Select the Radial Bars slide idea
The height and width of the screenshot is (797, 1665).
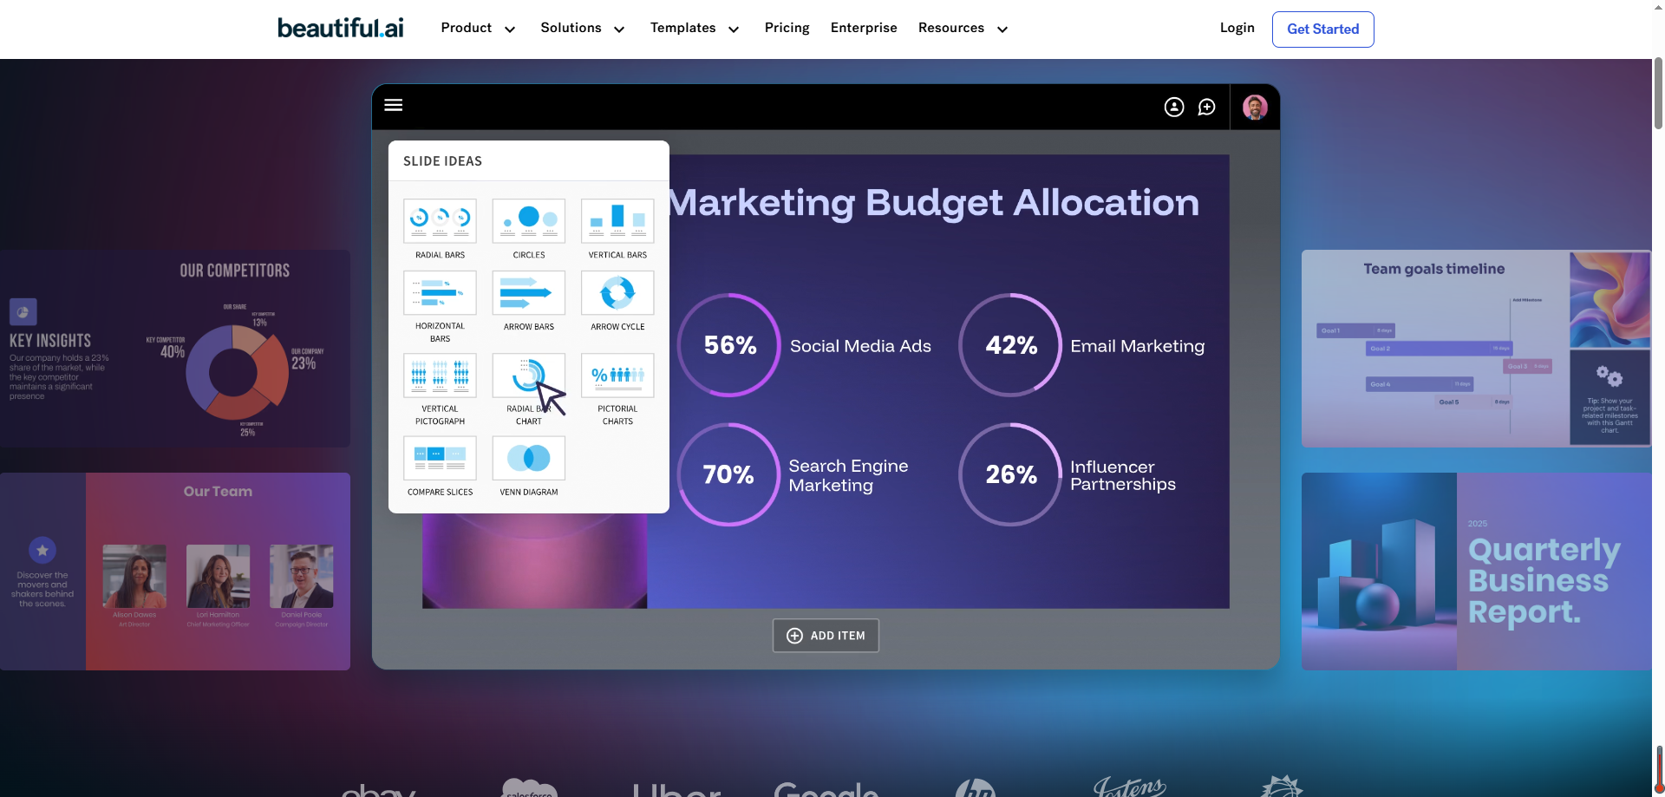click(x=440, y=221)
